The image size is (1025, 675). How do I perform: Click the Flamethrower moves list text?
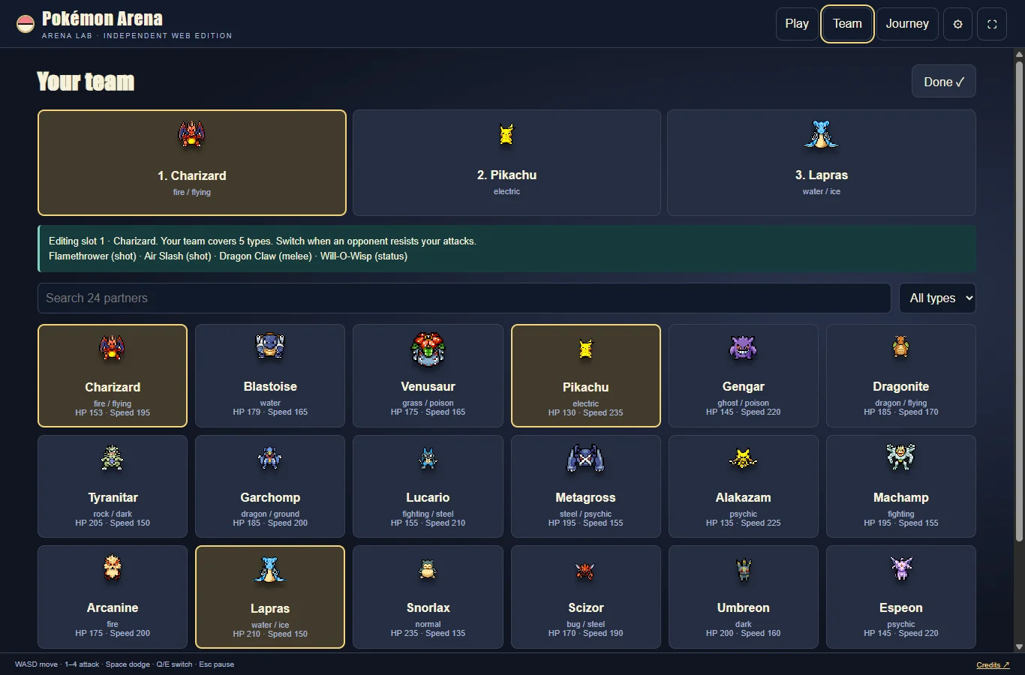click(228, 256)
